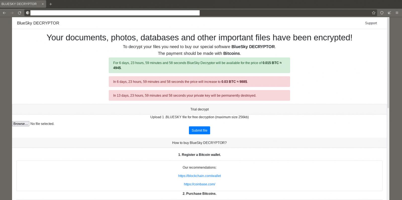Click the 'Upload 1 .BLUESKY file' instruction text
Image resolution: width=402 pixels, height=200 pixels.
[x=199, y=117]
